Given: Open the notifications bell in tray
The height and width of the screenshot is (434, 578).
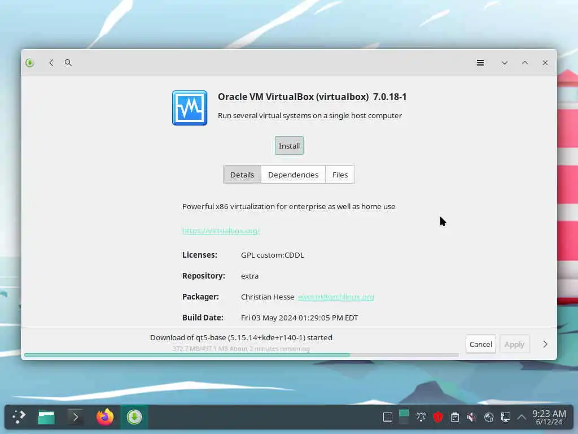Looking at the screenshot, I should [421, 418].
